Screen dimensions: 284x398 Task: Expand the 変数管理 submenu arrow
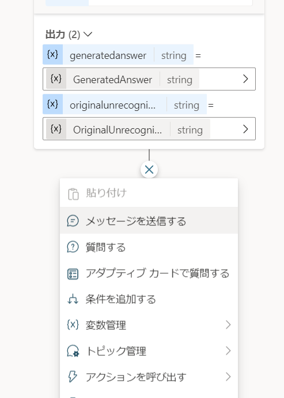[x=228, y=325]
